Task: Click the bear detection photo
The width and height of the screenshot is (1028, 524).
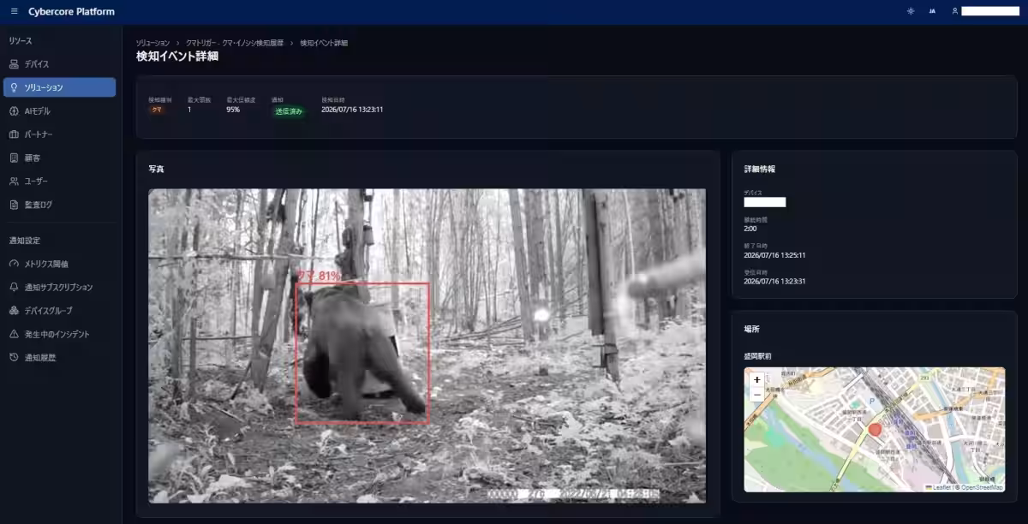Action: 427,346
